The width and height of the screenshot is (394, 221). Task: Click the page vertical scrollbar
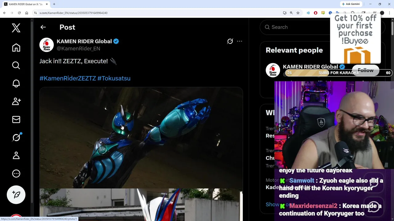point(392,28)
